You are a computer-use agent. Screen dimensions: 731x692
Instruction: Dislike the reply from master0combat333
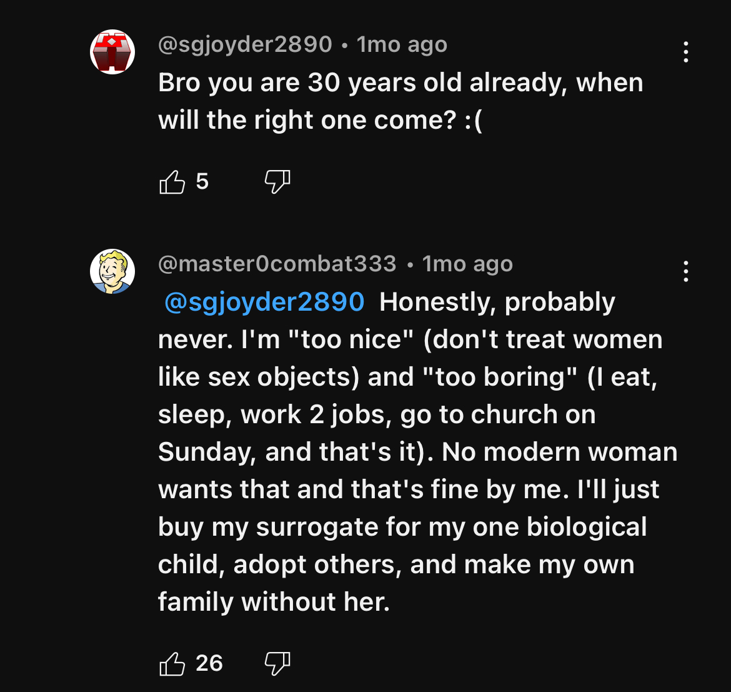coord(277,663)
